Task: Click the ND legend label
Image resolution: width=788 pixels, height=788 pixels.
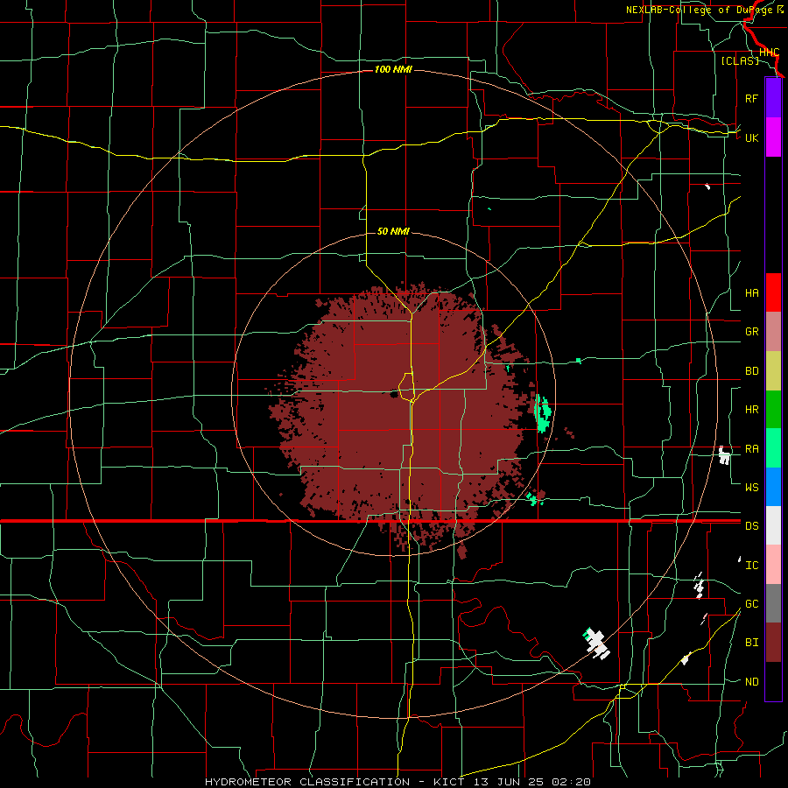Action: click(x=751, y=682)
